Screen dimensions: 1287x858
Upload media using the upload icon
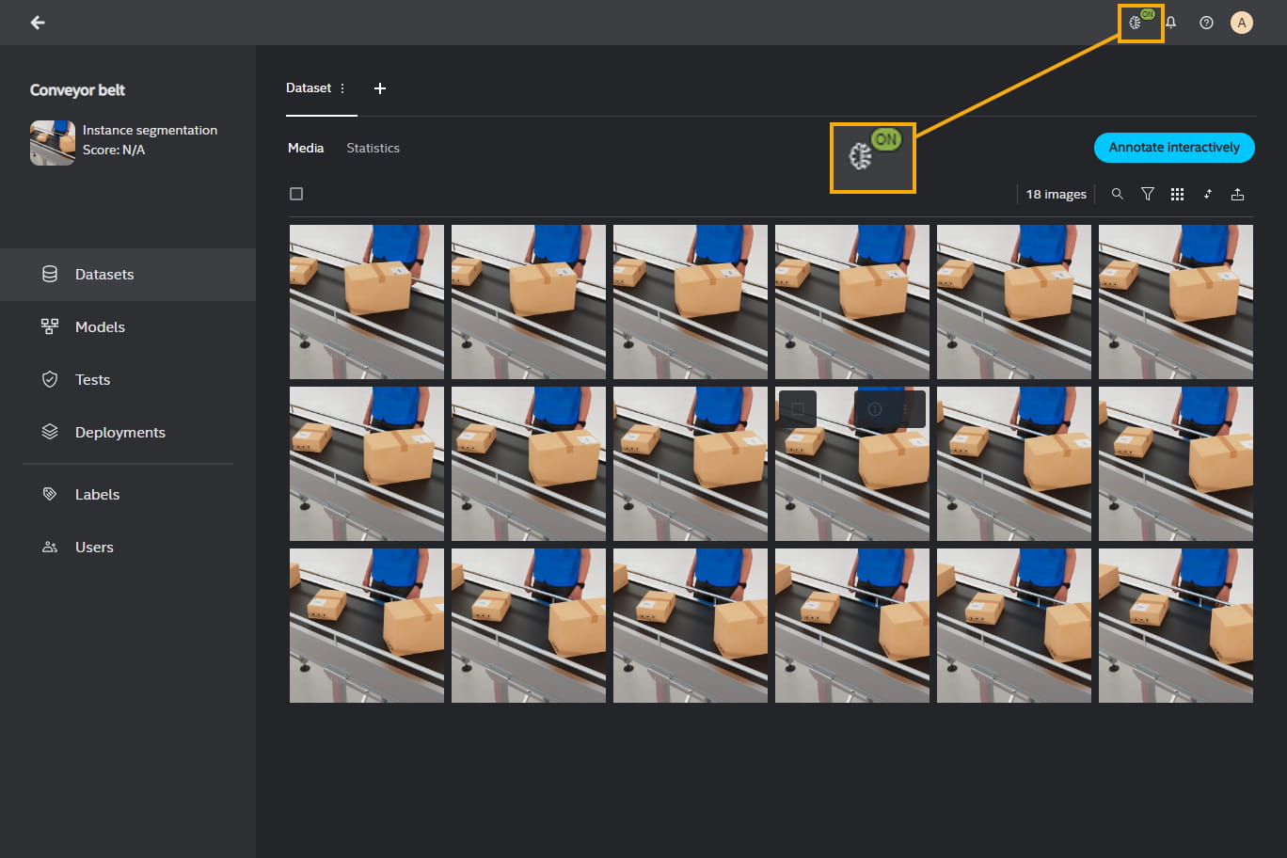[1237, 194]
